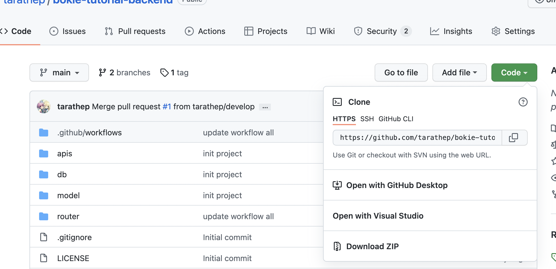Image resolution: width=556 pixels, height=269 pixels.
Task: Open 'Initial commit' message for .gitignore
Action: tap(227, 237)
